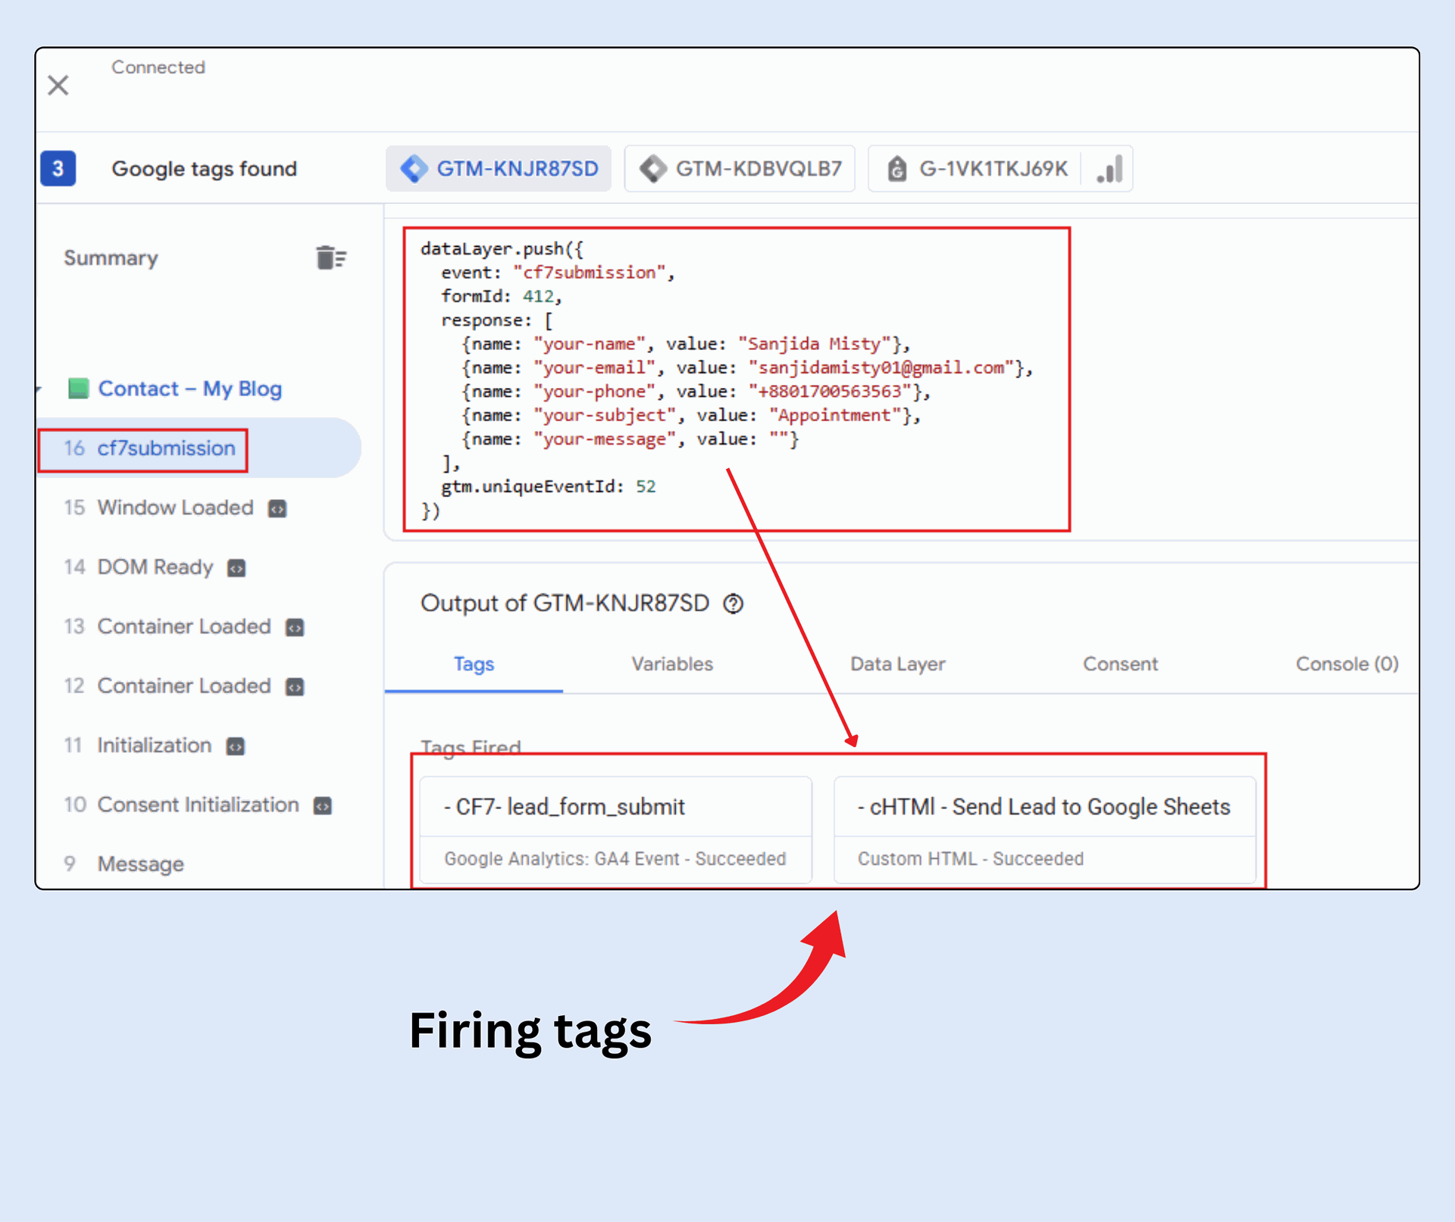Open the Consent tab
This screenshot has height=1222, width=1455.
click(x=1119, y=664)
